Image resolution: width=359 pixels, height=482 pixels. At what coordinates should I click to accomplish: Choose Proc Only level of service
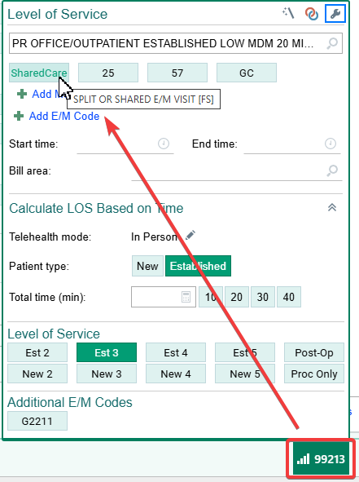tap(314, 374)
